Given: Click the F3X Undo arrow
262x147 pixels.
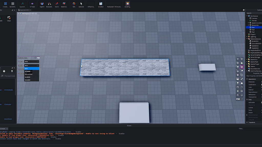Looking at the screenshot, I should click(x=238, y=87).
